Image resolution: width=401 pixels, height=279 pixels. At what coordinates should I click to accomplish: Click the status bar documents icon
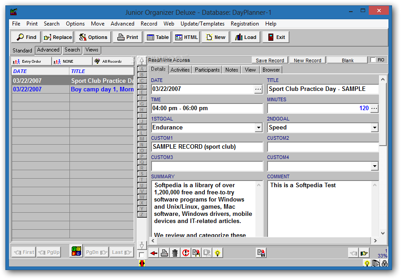pyautogui.click(x=375, y=263)
